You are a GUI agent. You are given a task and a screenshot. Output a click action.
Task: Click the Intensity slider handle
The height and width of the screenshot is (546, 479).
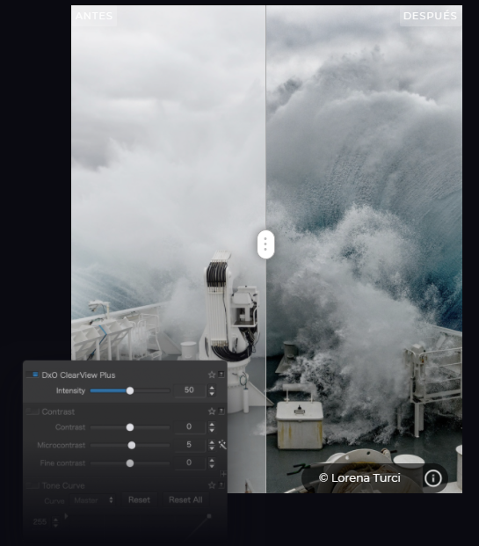click(x=130, y=390)
